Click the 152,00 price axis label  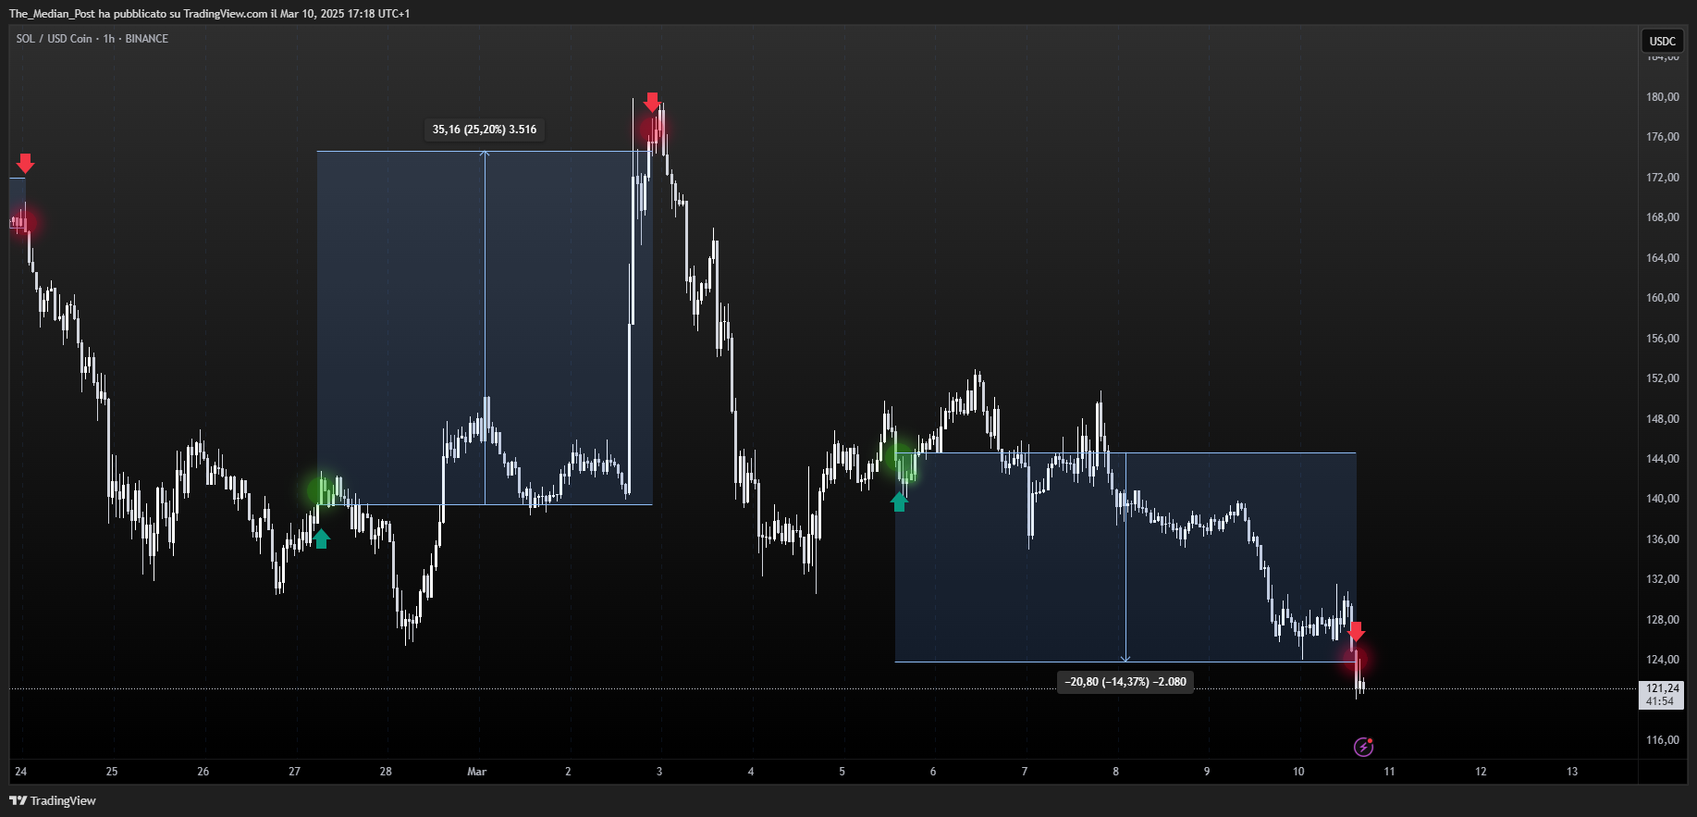pyautogui.click(x=1662, y=378)
